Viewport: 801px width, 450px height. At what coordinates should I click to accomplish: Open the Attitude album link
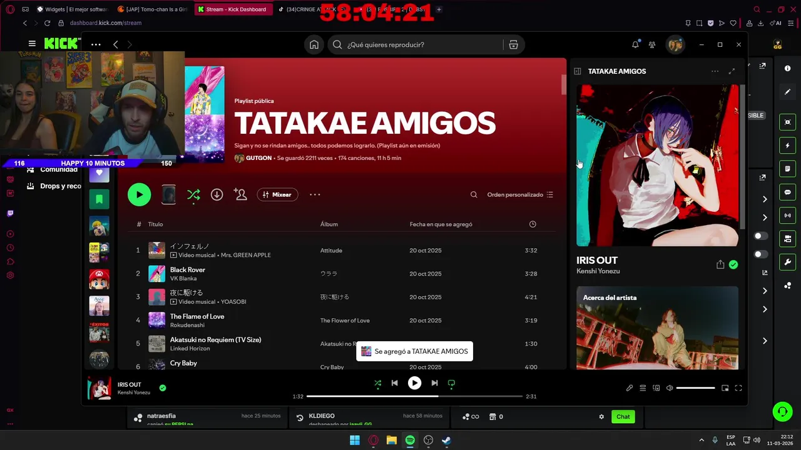pos(331,250)
